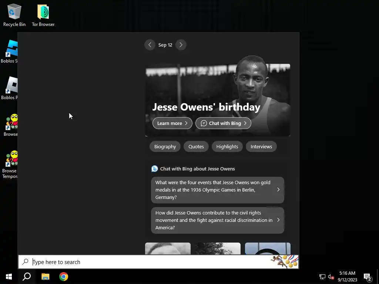This screenshot has width=379, height=284.
Task: Select the Interviews chip
Action: point(261,146)
